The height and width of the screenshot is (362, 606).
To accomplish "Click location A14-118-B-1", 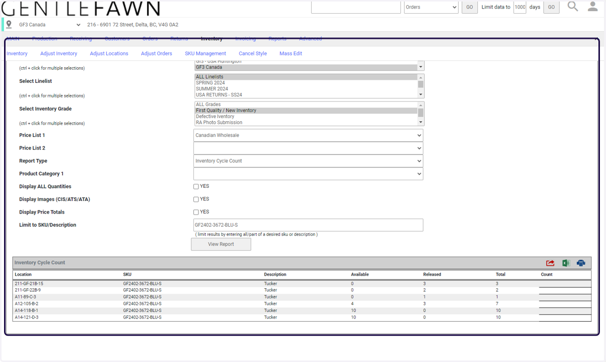I will click(26, 311).
